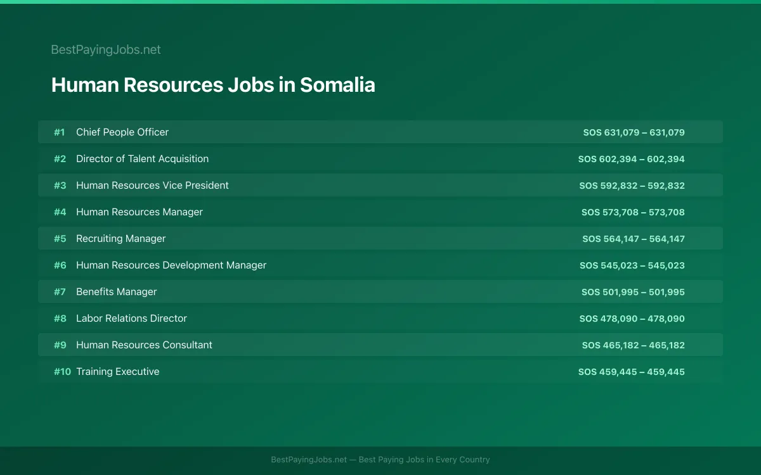The height and width of the screenshot is (475, 761).
Task: Click the #8 rank number
Action: click(60, 319)
